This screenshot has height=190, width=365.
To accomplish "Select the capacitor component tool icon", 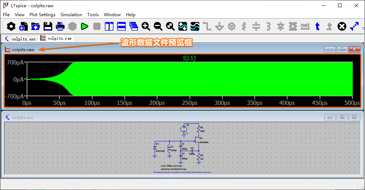I will point(256,26).
